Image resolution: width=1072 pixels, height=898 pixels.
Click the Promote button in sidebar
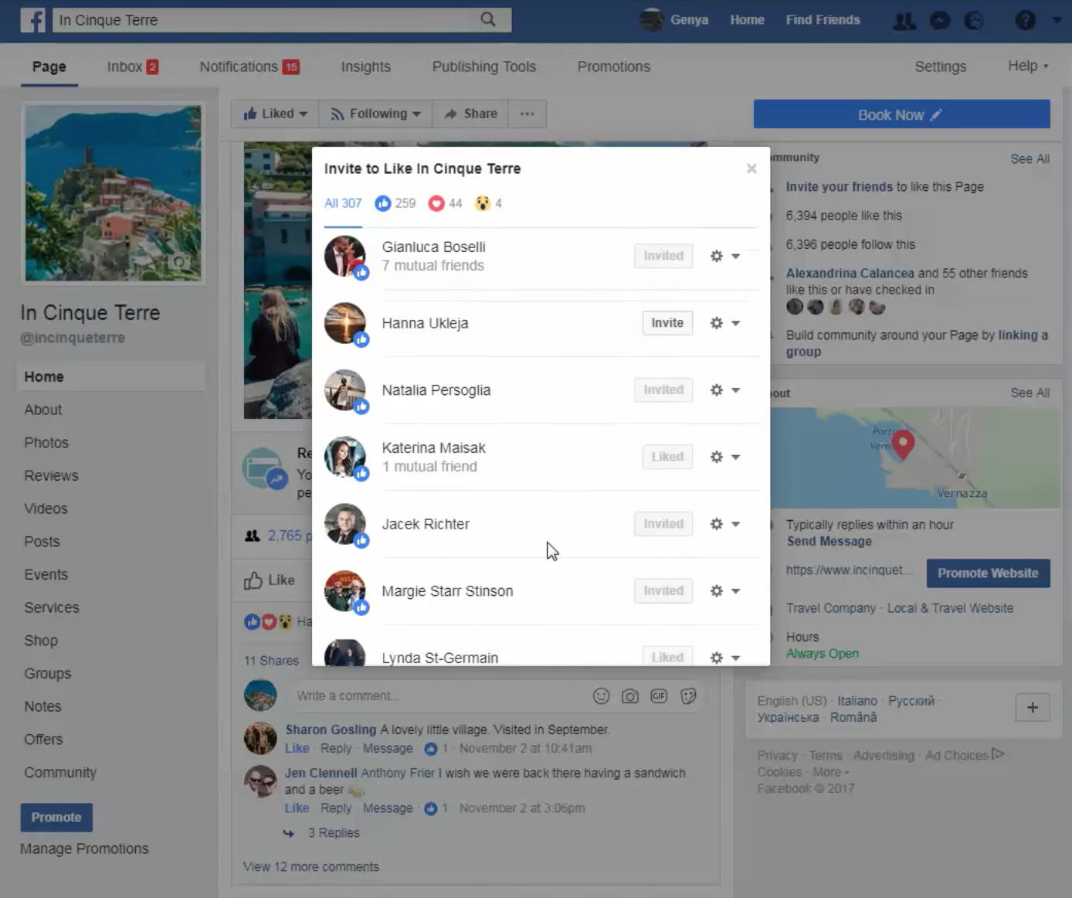pyautogui.click(x=56, y=818)
